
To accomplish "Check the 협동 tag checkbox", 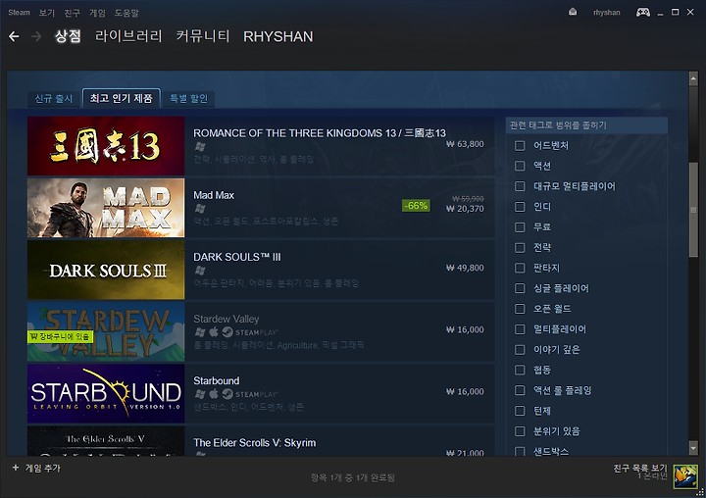I will coord(520,370).
